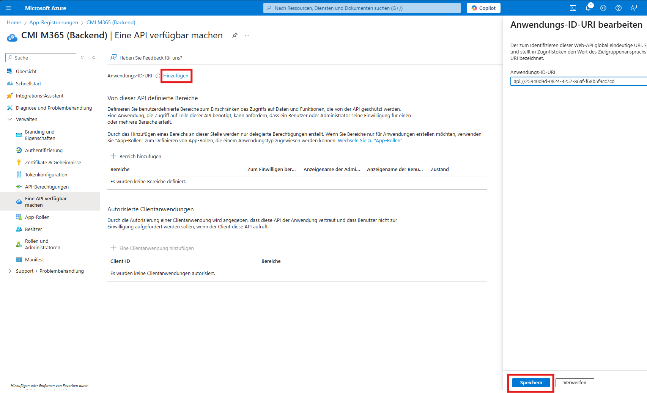This screenshot has height=393, width=647.
Task: Open Copilot from the top bar
Action: [x=483, y=8]
